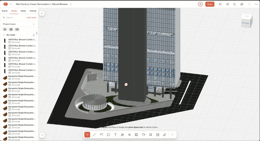Pick the Line drawing tool
The image size is (260, 141).
[94, 135]
